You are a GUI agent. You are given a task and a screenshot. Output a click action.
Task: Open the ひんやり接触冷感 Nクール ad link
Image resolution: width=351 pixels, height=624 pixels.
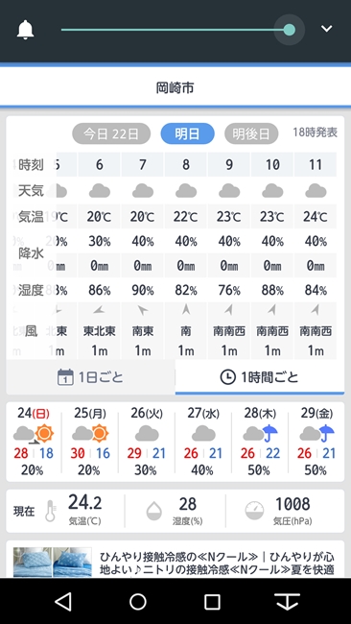coord(217,563)
